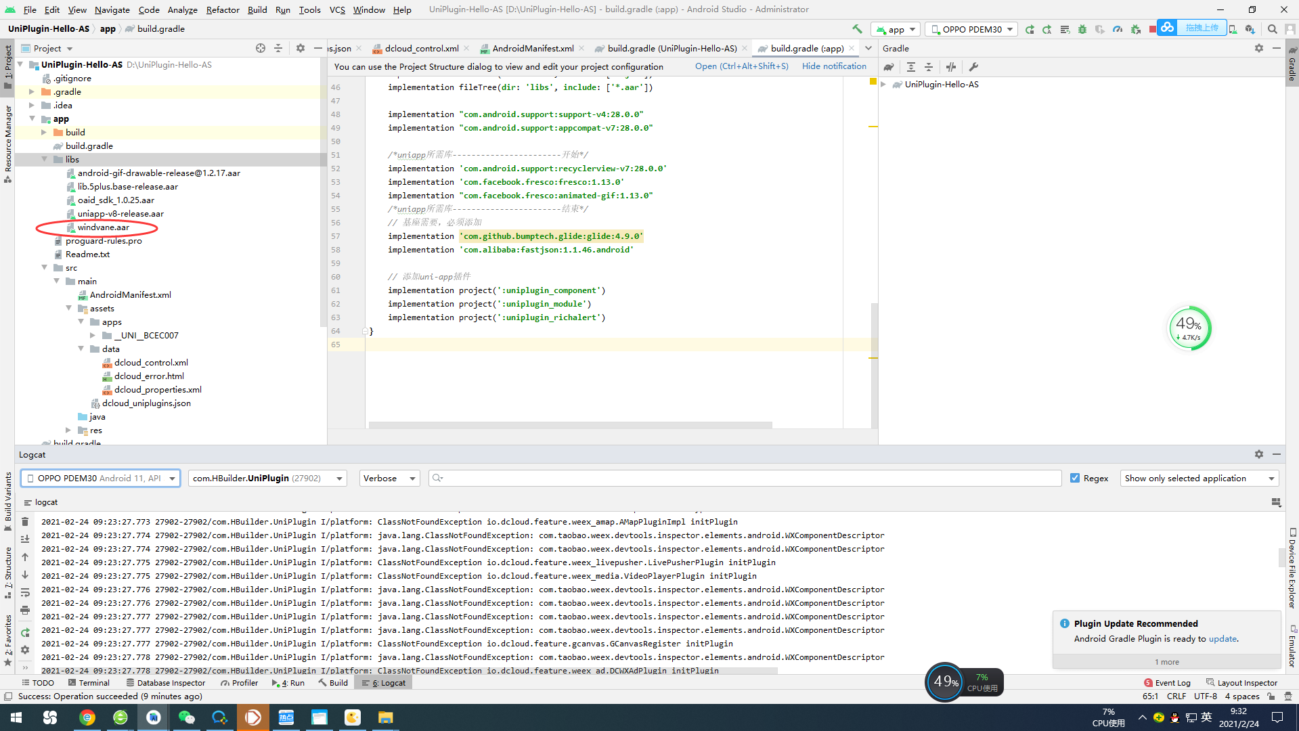This screenshot has width=1299, height=731.
Task: Move to previous logcat stack trace, up arrow
Action: coord(25,557)
